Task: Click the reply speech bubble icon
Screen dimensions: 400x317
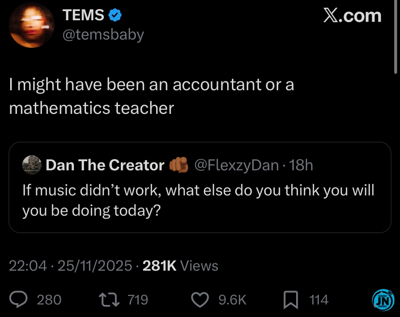Action: pos(20,300)
